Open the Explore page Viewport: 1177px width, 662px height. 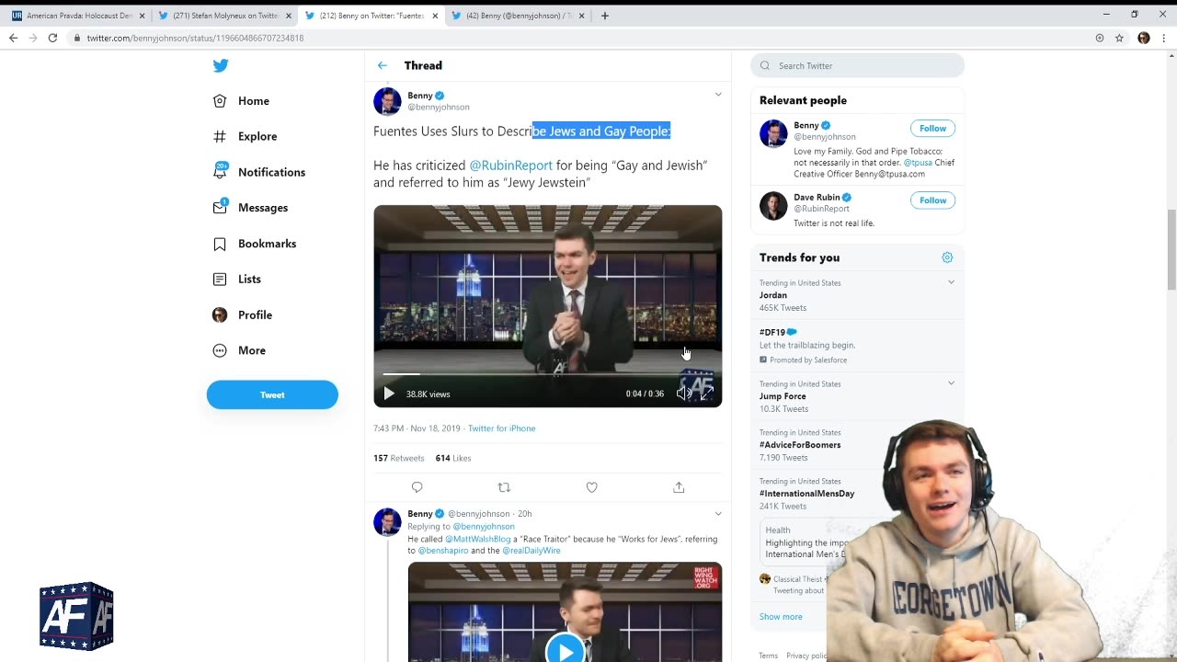(x=245, y=136)
